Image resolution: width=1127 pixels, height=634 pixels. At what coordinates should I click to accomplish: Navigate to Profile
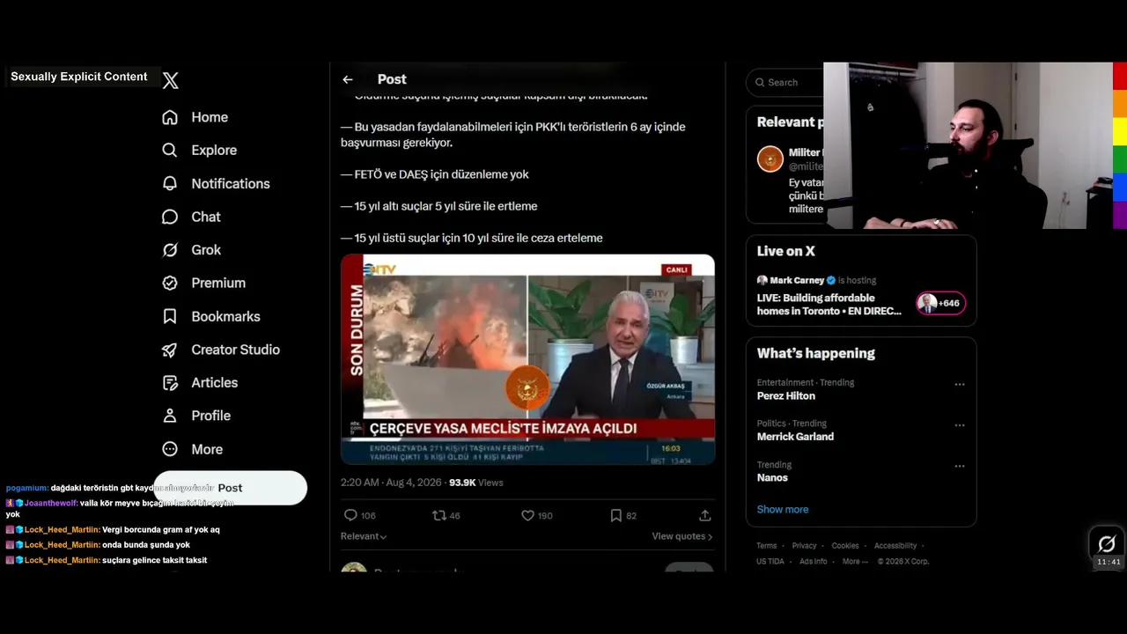click(x=196, y=416)
